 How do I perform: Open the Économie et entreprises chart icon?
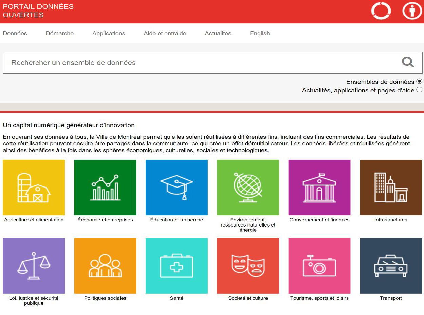[x=105, y=188]
